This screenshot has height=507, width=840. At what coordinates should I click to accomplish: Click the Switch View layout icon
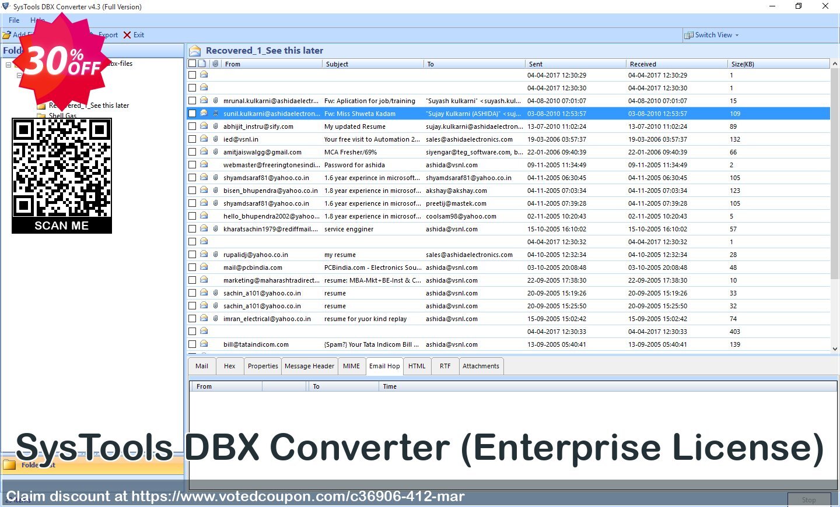689,35
